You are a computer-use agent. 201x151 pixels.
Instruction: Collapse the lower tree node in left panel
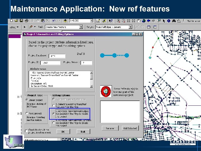pos(18,114)
